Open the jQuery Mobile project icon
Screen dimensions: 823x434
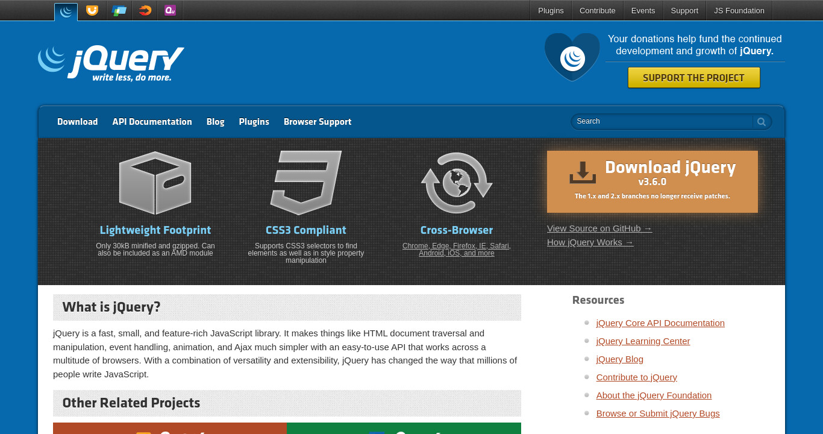pyautogui.click(x=119, y=10)
